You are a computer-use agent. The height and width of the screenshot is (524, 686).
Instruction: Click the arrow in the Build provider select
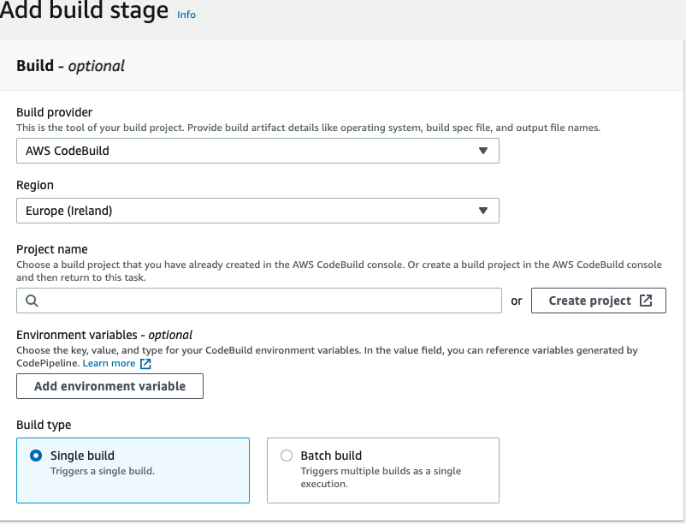(x=482, y=151)
